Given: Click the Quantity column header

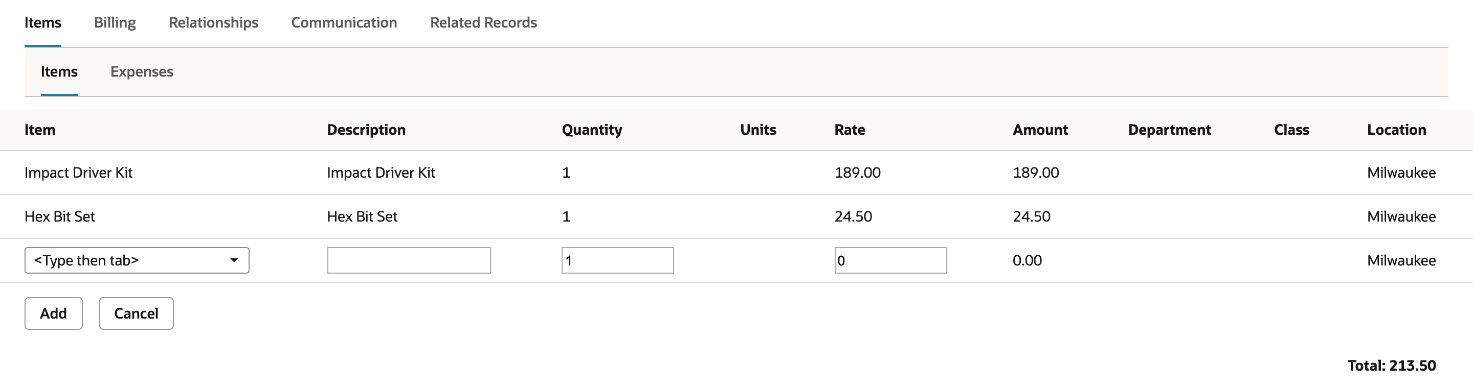Looking at the screenshot, I should [x=592, y=130].
